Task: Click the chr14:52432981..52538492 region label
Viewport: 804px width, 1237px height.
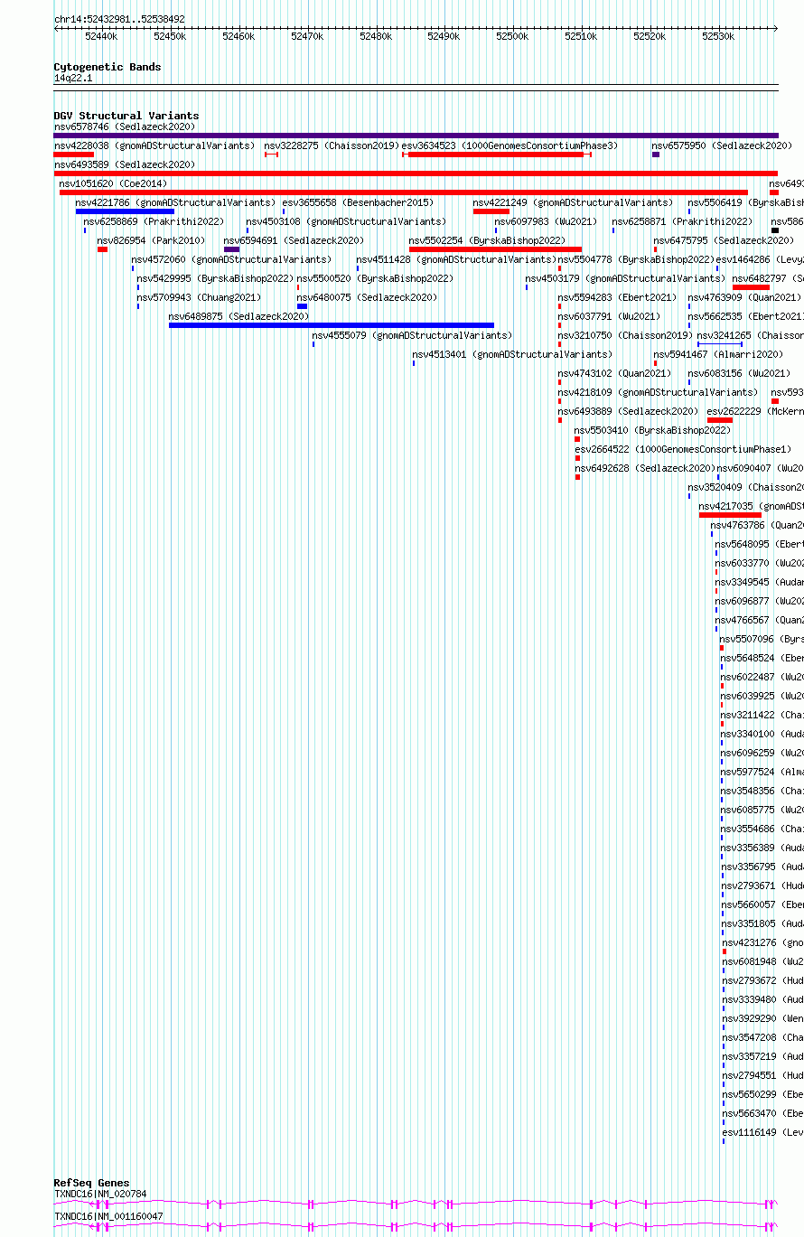Action: click(x=119, y=19)
